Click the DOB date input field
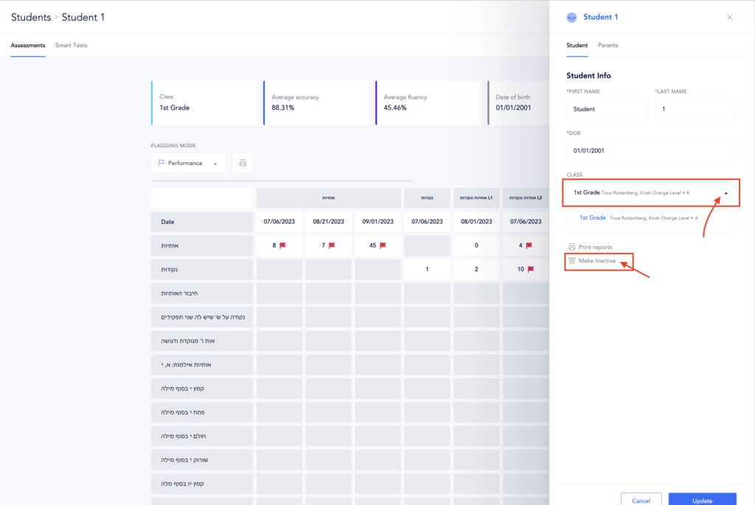 (x=651, y=150)
